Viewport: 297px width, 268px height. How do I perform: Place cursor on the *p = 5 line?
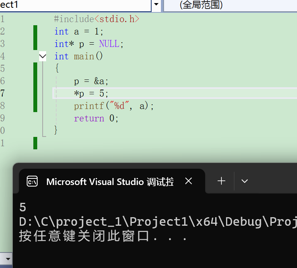point(92,93)
